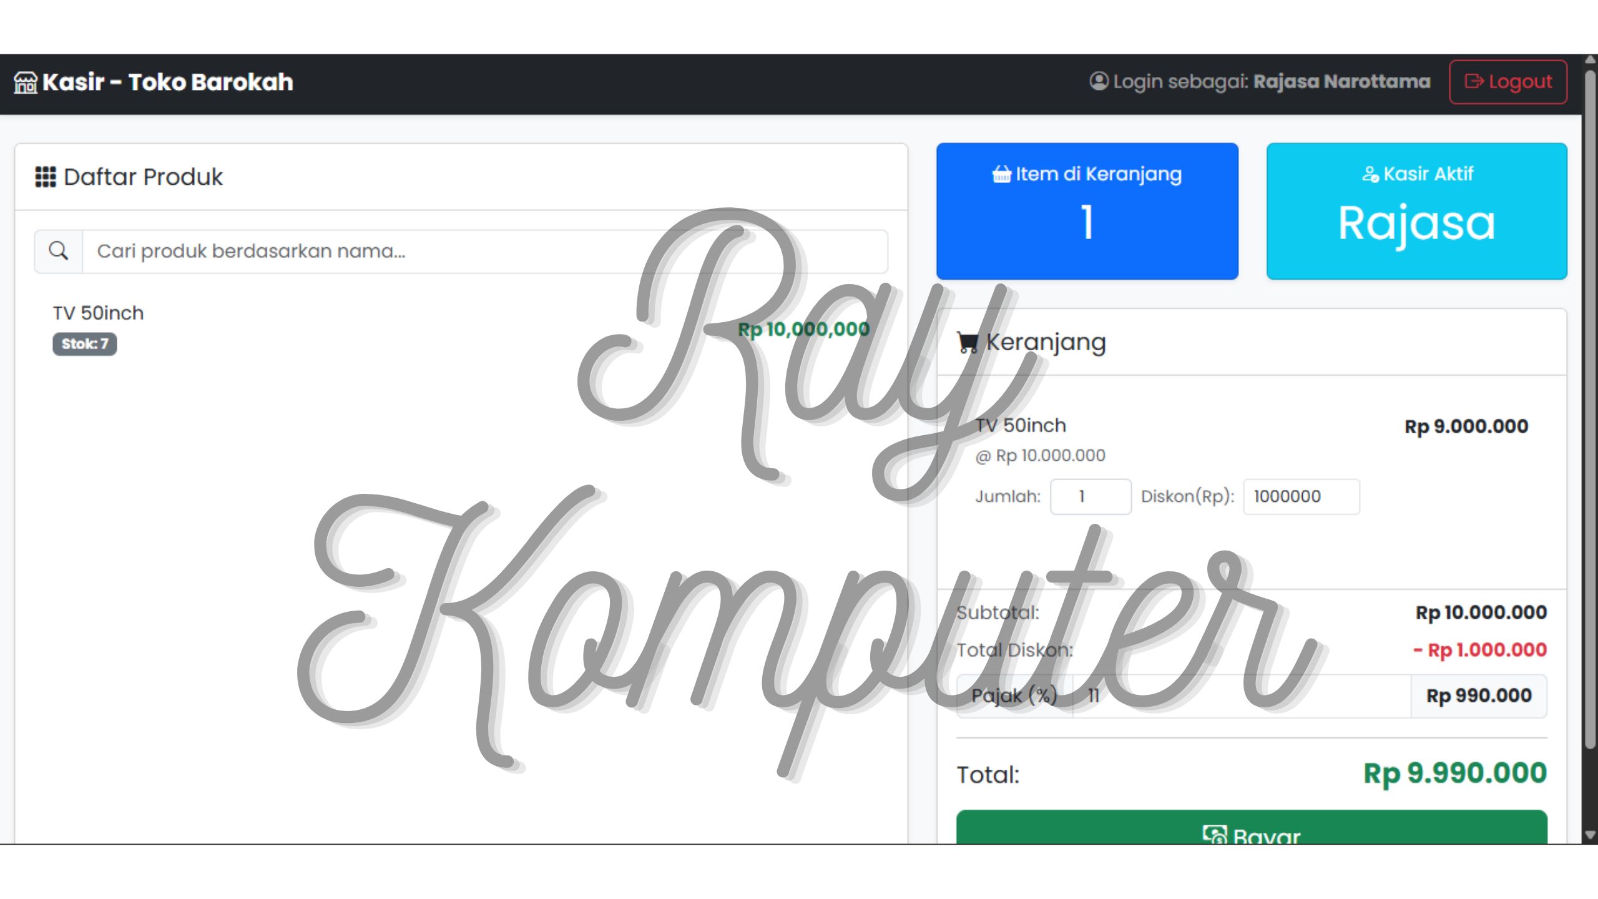Click the cashier icon in Kasir Aktif card
The height and width of the screenshot is (899, 1598).
1370,174
